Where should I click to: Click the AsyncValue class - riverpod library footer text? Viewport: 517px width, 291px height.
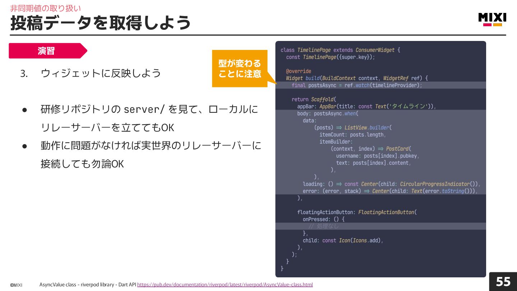pyautogui.click(x=88, y=285)
